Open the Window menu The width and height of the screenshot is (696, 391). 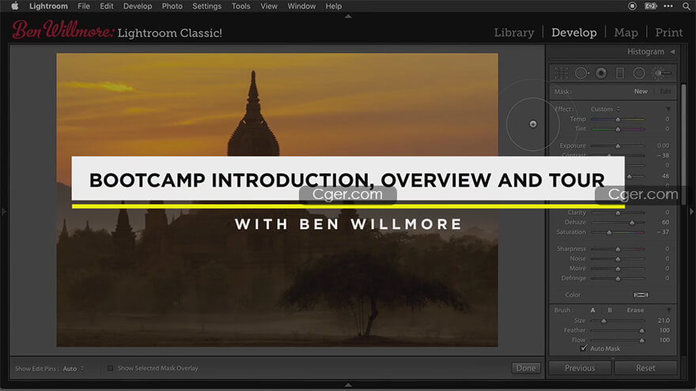[x=301, y=6]
